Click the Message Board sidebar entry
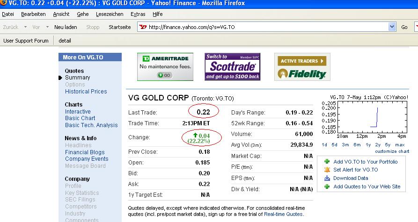The width and height of the screenshot is (418, 222). pyautogui.click(x=85, y=165)
